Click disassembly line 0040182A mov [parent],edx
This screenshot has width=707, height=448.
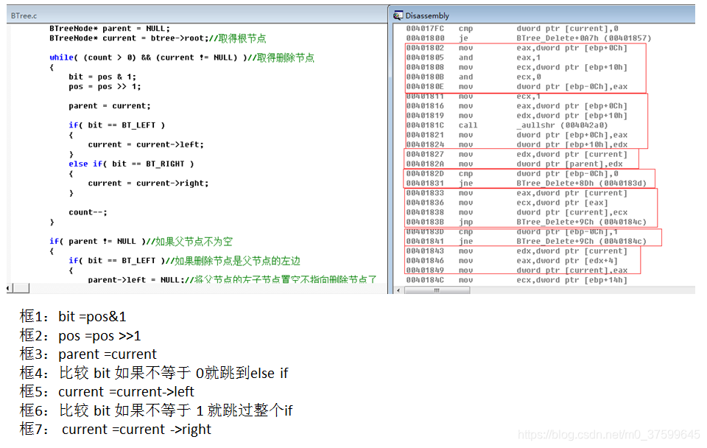515,164
